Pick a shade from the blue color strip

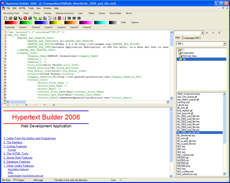41,22
